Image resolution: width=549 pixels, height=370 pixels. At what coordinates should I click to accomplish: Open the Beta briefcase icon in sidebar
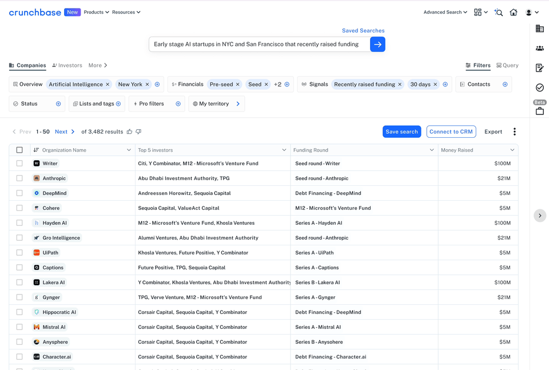tap(539, 112)
